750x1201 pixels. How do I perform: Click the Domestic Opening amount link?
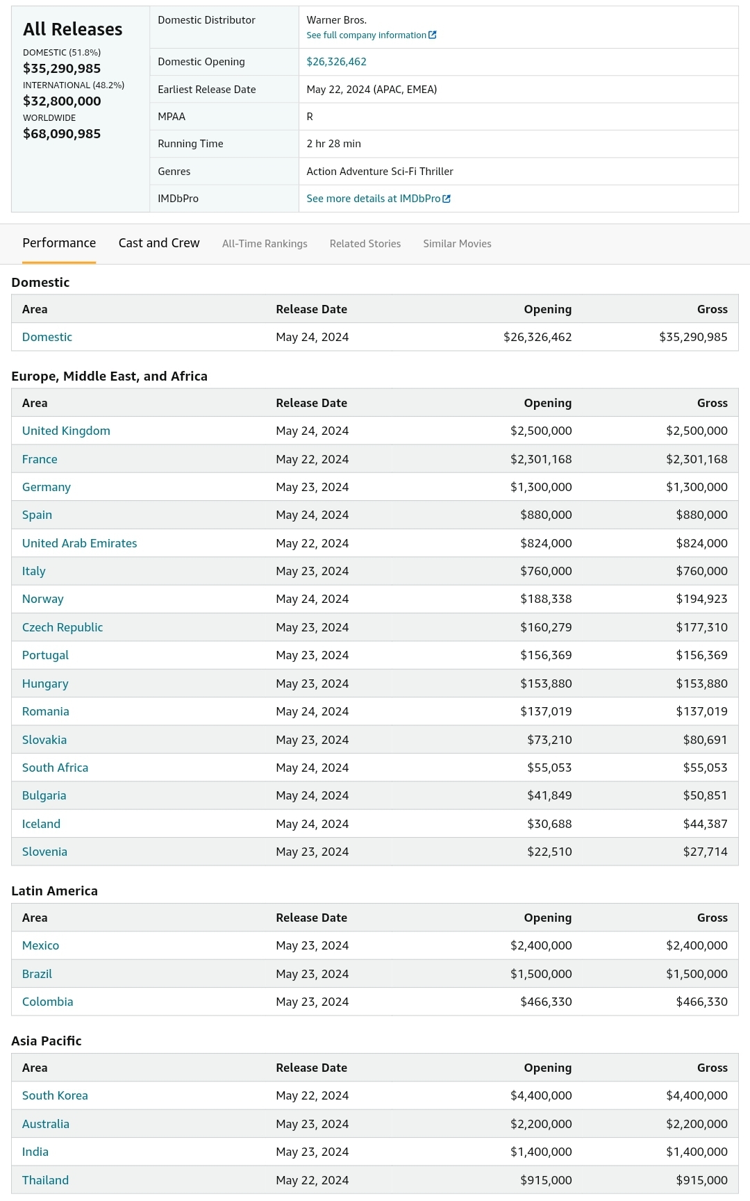[x=336, y=62]
